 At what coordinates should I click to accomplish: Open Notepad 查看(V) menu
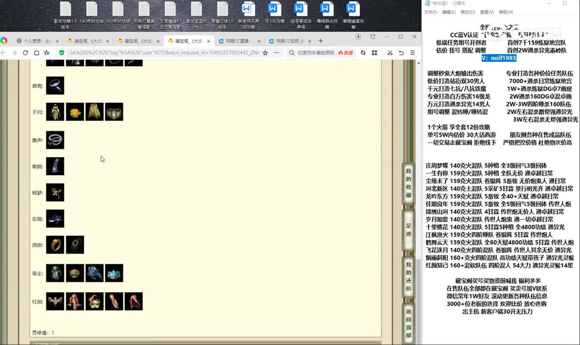(x=487, y=12)
